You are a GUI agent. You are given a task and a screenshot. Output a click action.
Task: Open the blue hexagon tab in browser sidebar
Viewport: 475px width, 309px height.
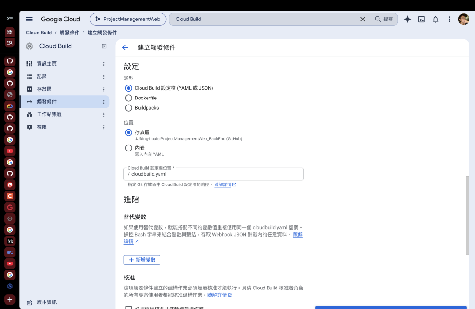pyautogui.click(x=10, y=286)
